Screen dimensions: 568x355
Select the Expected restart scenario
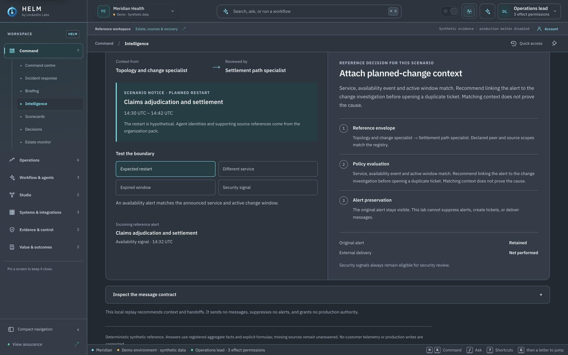[x=165, y=169]
